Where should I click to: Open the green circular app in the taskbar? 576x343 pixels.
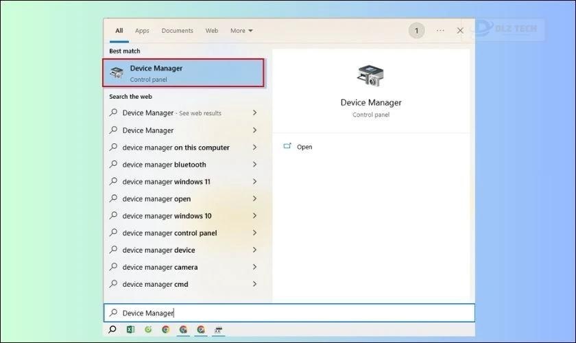[148, 329]
